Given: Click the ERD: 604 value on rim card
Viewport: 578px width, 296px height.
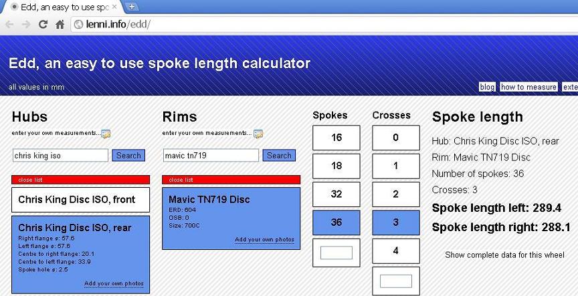Looking at the screenshot, I should (183, 210).
